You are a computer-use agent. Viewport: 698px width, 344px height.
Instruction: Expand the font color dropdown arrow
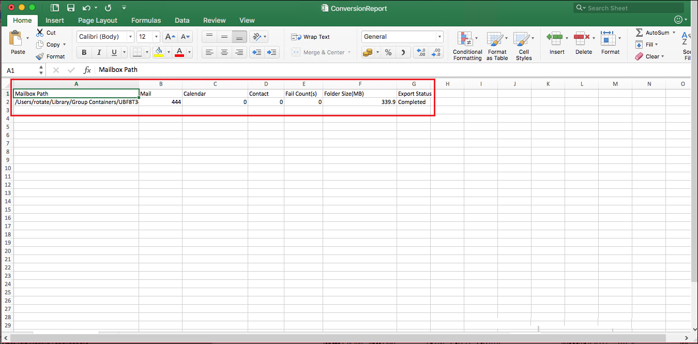pyautogui.click(x=189, y=52)
